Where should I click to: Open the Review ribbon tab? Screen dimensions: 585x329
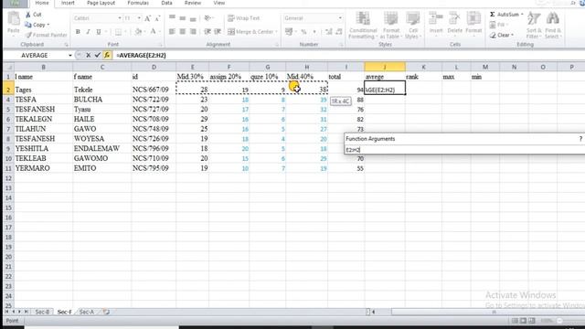tap(193, 3)
